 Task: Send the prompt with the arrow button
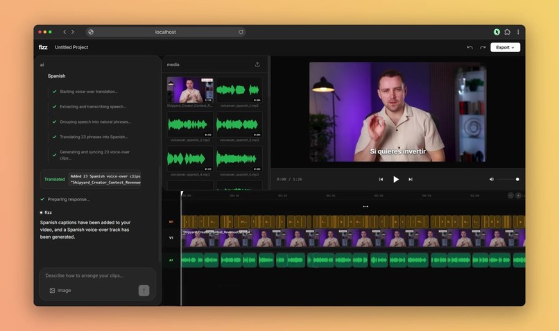coord(144,290)
